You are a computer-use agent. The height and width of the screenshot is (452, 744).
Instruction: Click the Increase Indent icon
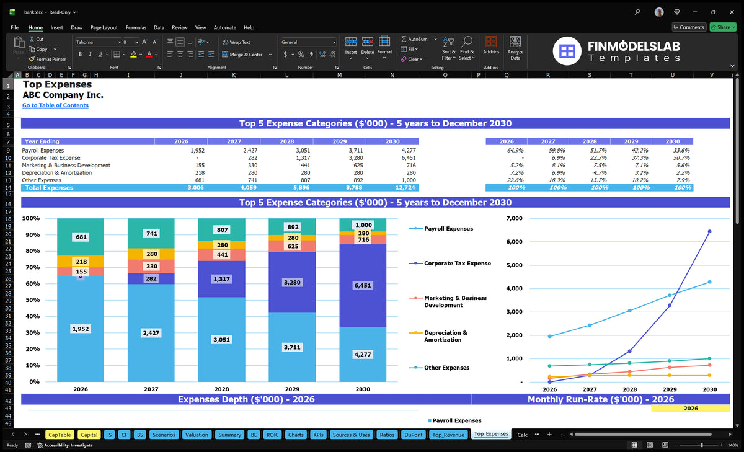click(x=213, y=54)
